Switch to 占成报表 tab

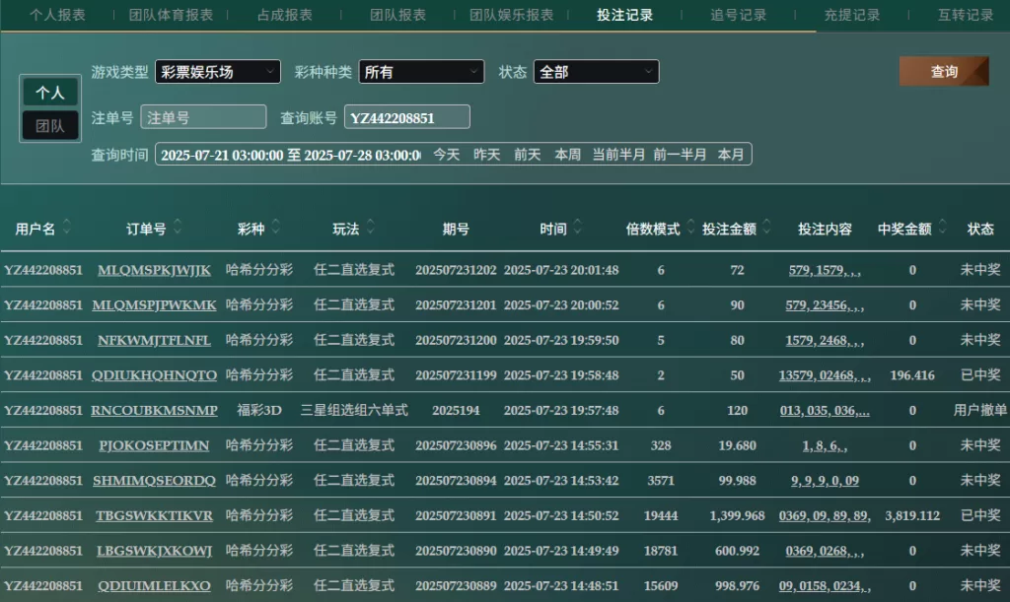285,15
